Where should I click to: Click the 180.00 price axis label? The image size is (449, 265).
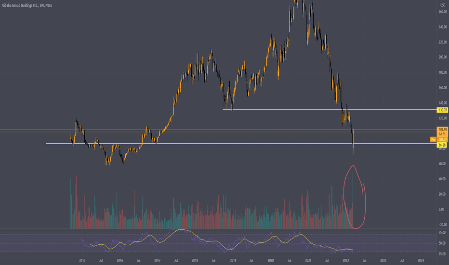443,72
